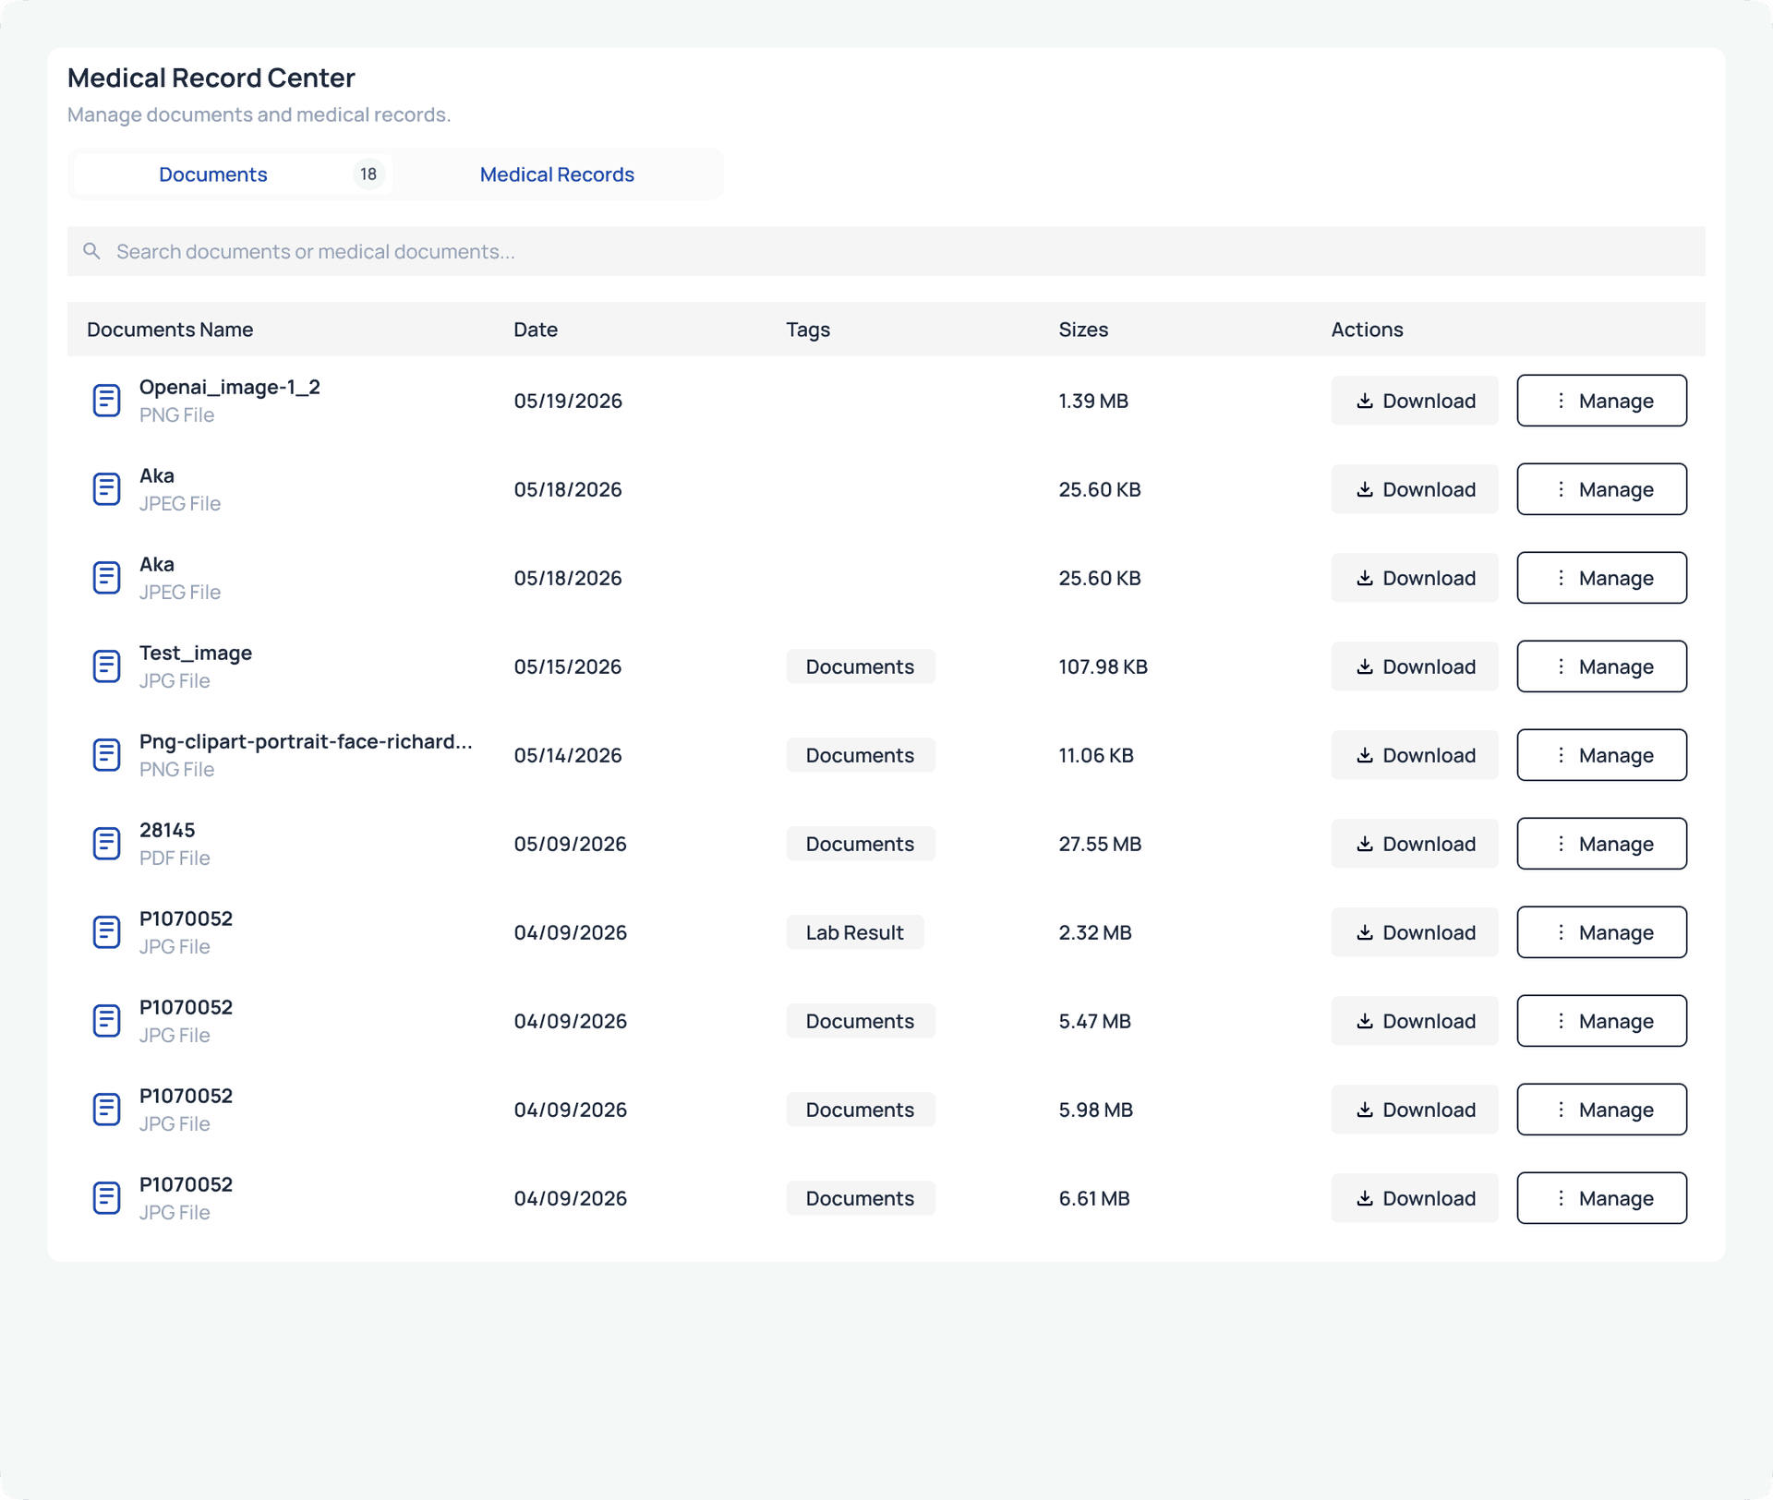Screen dimensions: 1773x1500
Task: Click the file icon for the 5.47 MB P1070052
Action: click(106, 1021)
